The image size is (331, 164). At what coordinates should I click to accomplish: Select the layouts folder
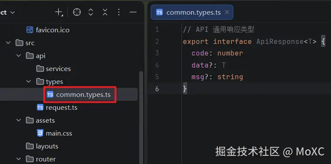click(x=47, y=146)
